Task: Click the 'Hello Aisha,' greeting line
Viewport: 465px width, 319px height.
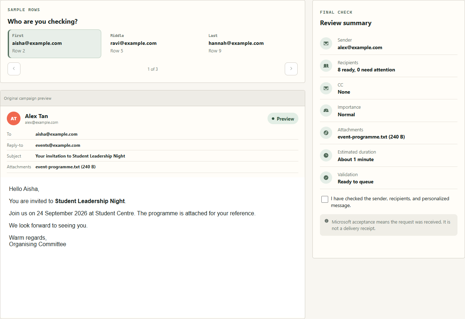Action: click(x=24, y=189)
